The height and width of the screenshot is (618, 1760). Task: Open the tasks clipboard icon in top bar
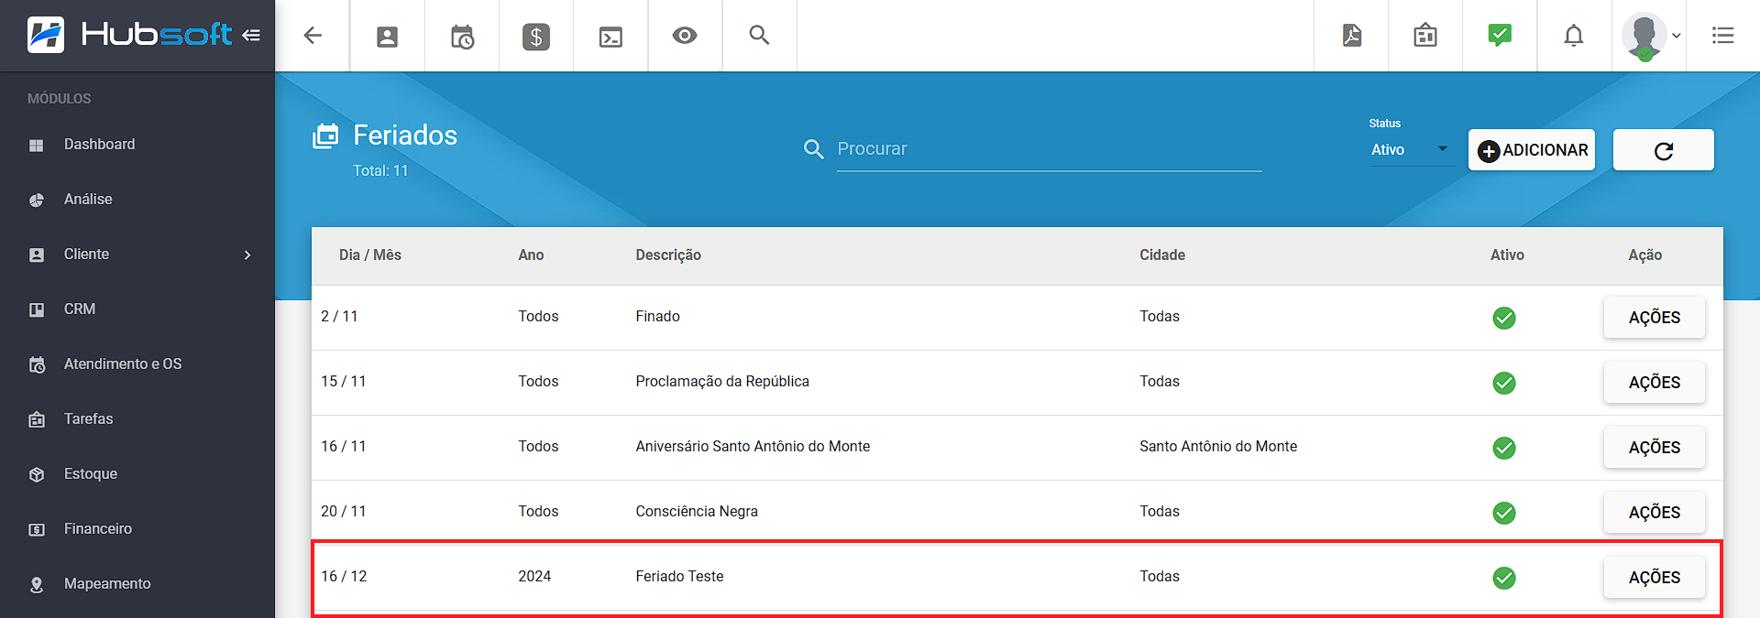pos(1425,36)
